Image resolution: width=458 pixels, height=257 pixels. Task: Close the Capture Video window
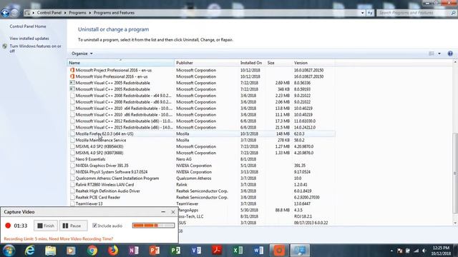click(x=172, y=212)
